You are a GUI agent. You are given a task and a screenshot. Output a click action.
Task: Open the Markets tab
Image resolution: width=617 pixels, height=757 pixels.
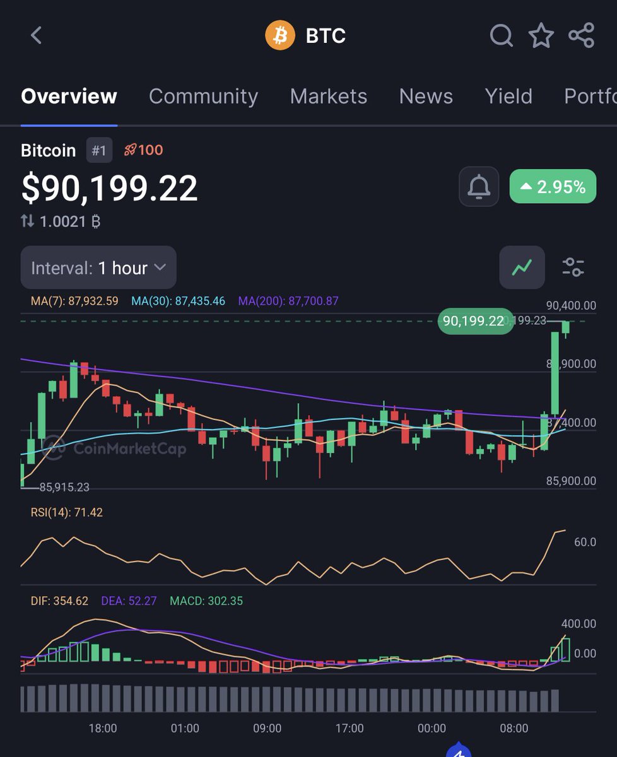click(x=329, y=96)
